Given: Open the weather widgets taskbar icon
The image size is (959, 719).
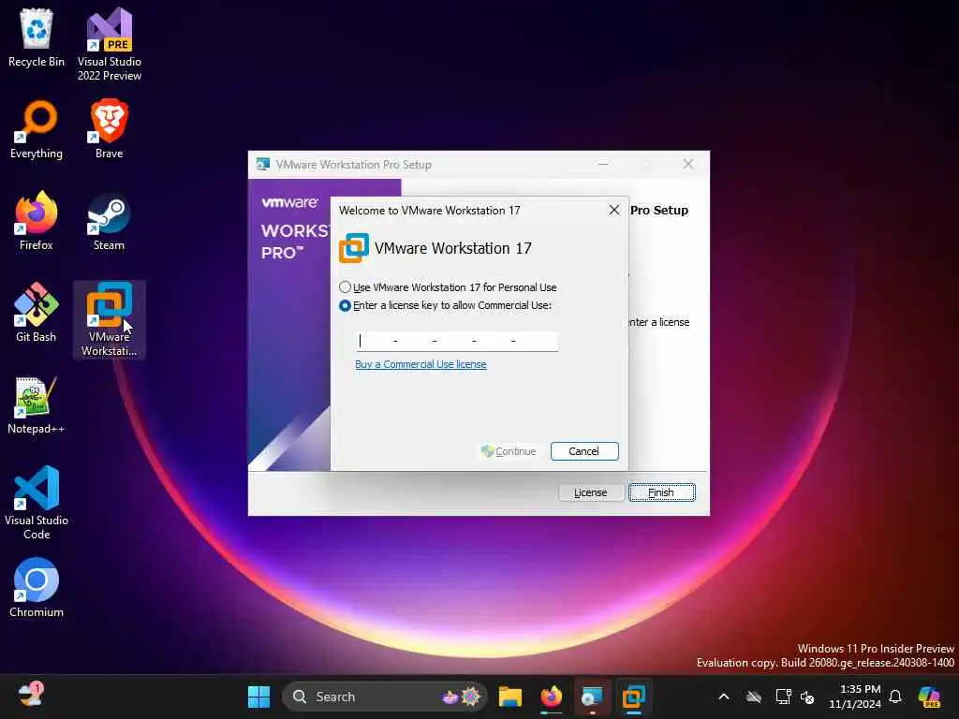Looking at the screenshot, I should pyautogui.click(x=30, y=696).
